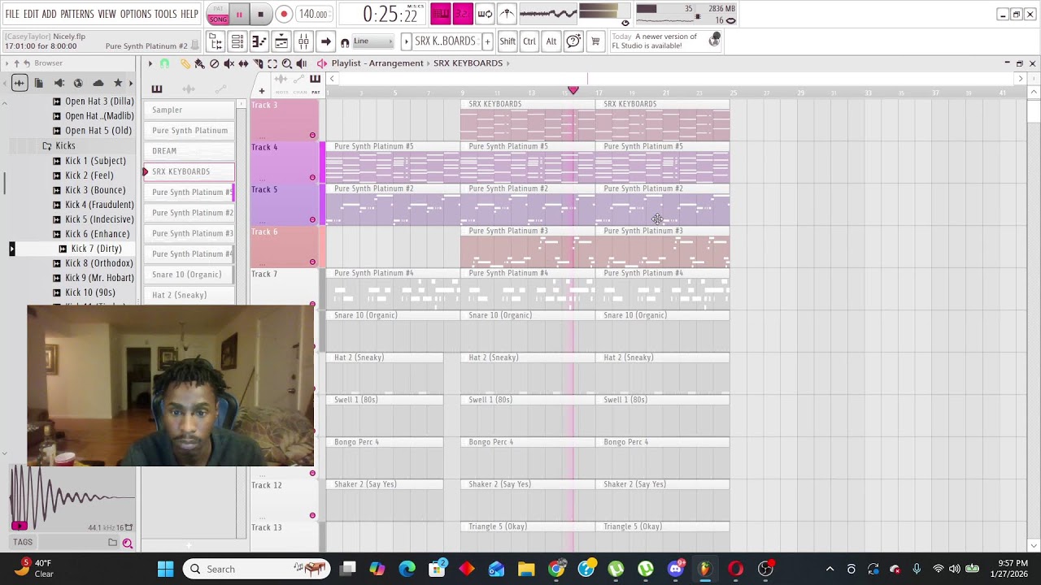The height and width of the screenshot is (585, 1041).
Task: Toggle main snap magnet icon
Action: 345,42
